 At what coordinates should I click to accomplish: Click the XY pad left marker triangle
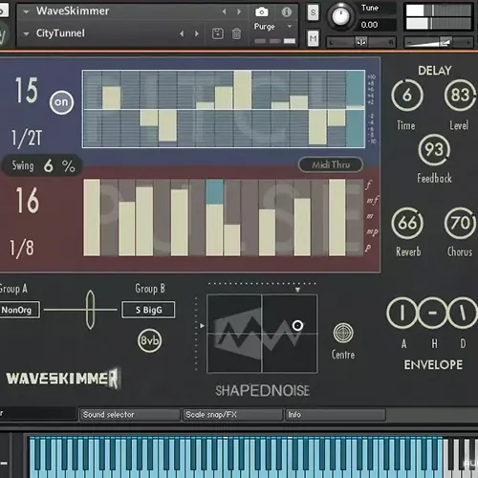pyautogui.click(x=202, y=326)
